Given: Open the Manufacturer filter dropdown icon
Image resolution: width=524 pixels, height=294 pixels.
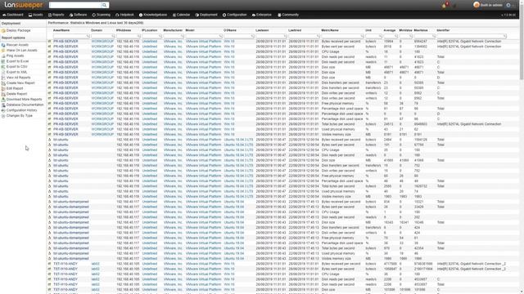Looking at the screenshot, I should click(x=182, y=36).
